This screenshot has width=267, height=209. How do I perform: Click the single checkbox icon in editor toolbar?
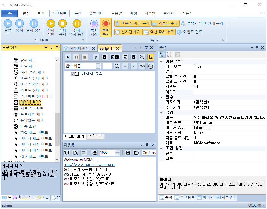pyautogui.click(x=125, y=57)
